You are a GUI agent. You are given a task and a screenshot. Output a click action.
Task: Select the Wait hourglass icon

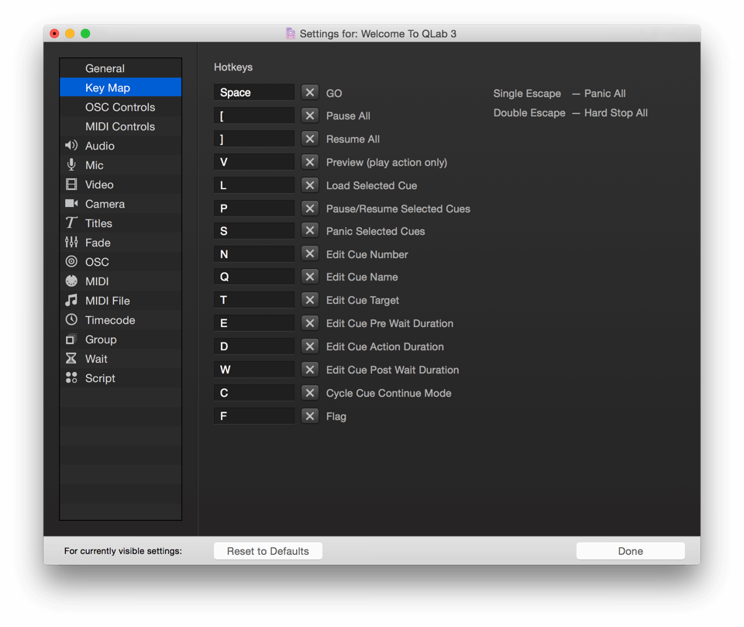[71, 359]
